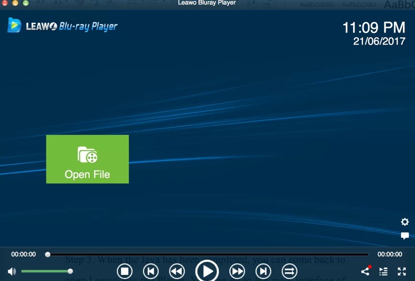Screen dimensions: 415x281
Task: Click the progress bar handle
Action: (47, 254)
